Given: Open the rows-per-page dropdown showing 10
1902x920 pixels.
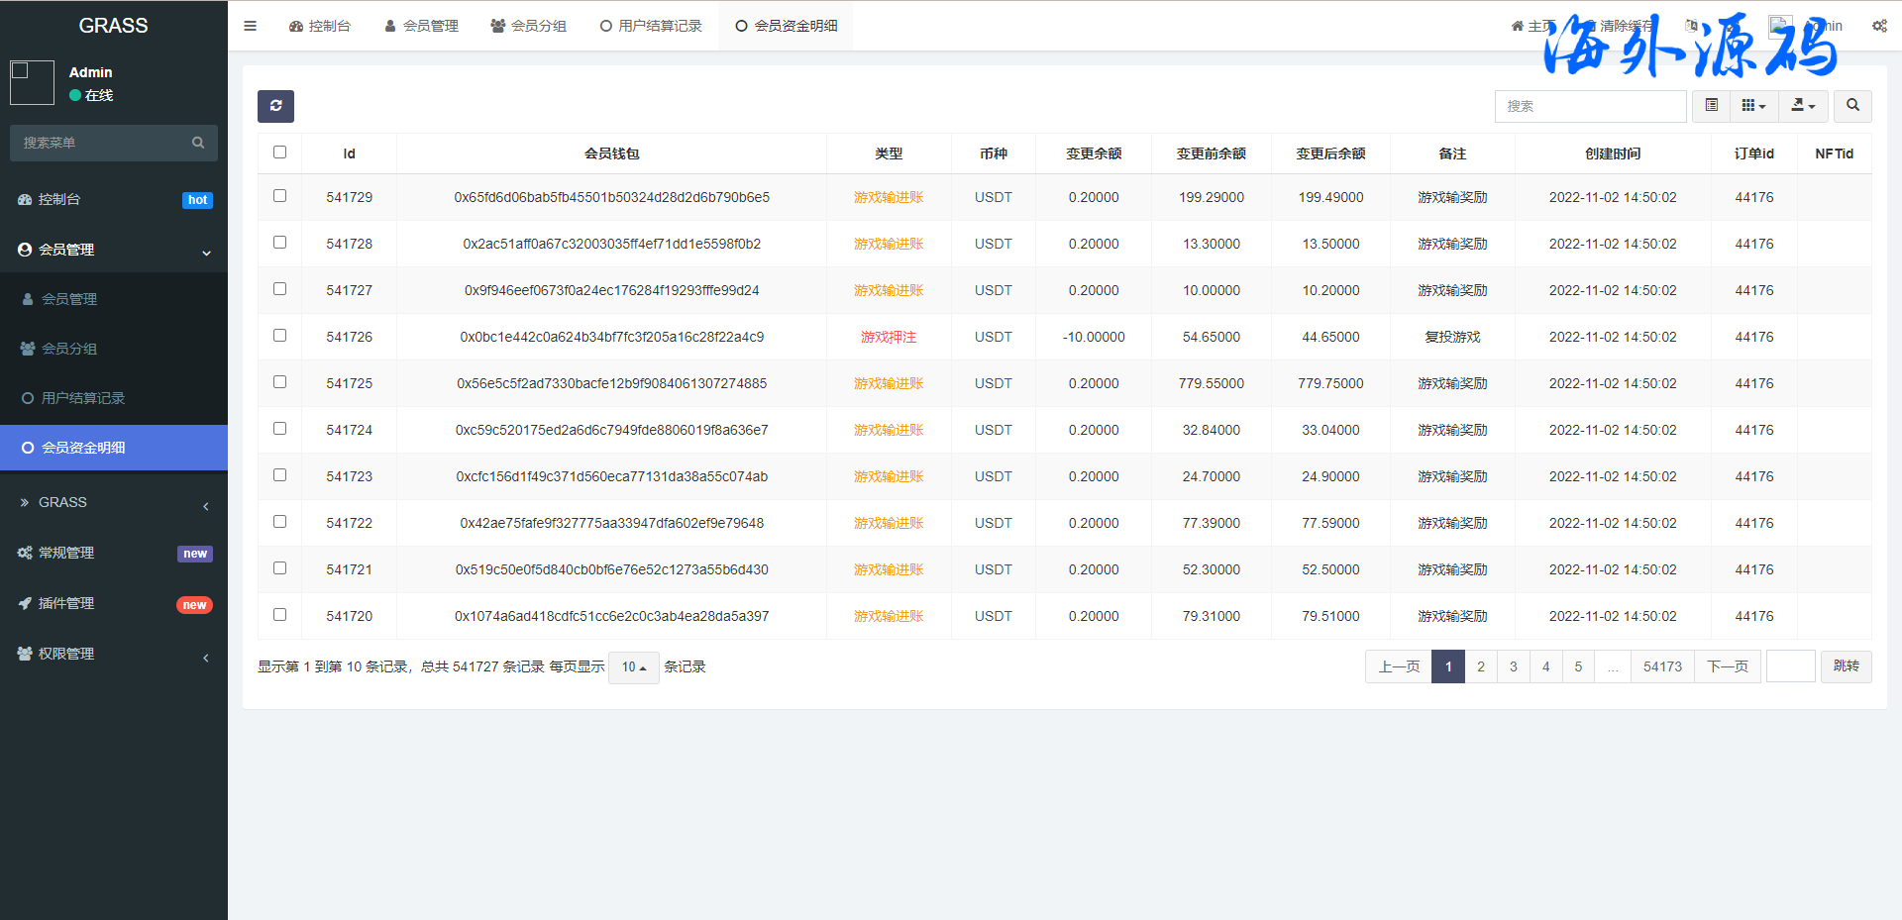Looking at the screenshot, I should point(633,667).
